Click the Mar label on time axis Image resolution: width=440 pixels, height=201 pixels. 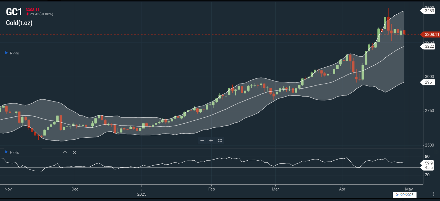click(275, 189)
